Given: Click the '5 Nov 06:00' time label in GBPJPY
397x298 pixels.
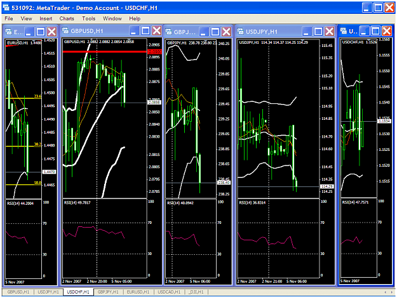Looking at the screenshot, I should pyautogui.click(x=200, y=282).
